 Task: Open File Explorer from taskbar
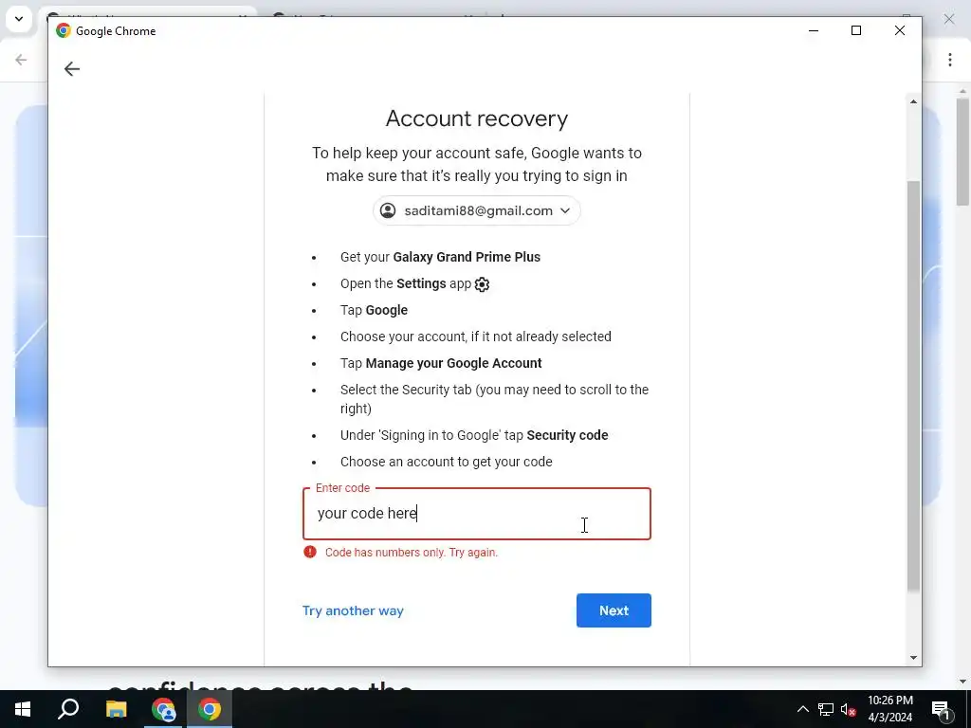tap(116, 709)
